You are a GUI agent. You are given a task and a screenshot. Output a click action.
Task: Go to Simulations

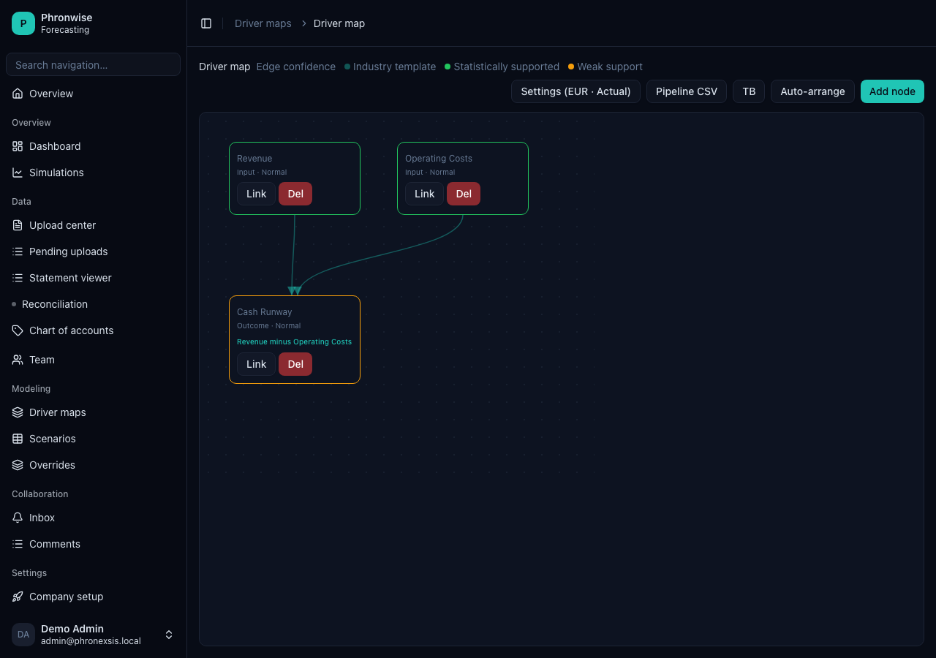point(93,173)
